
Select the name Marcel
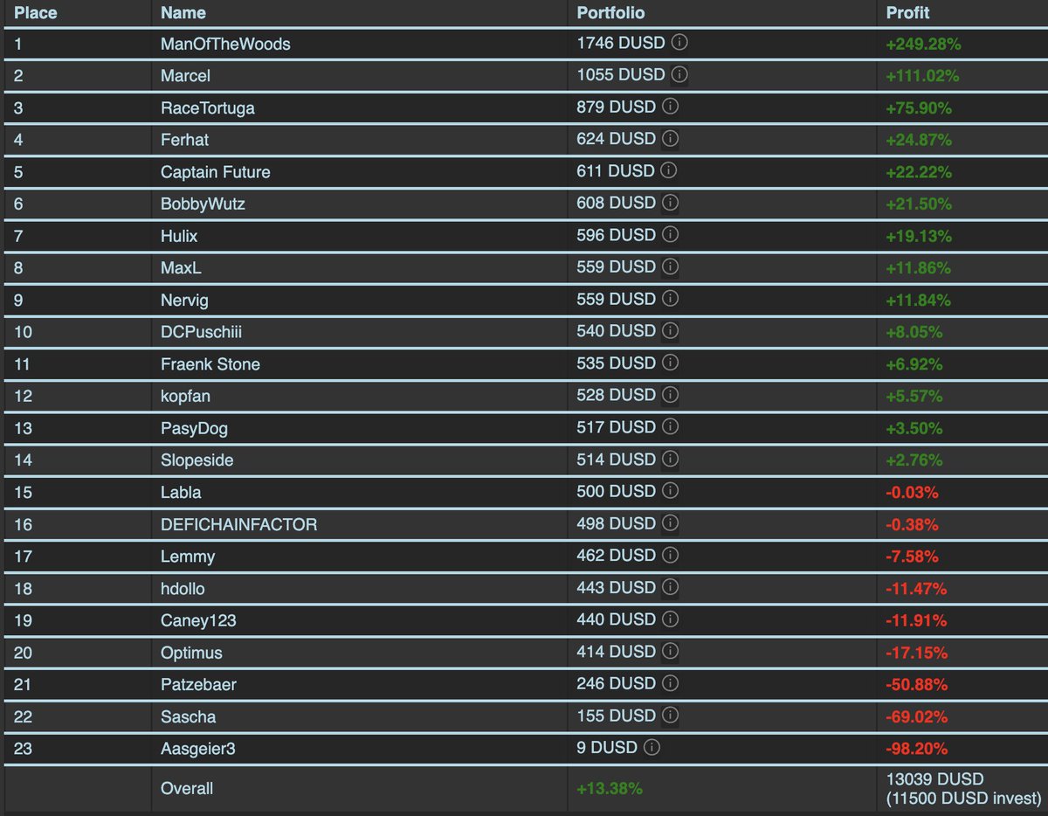pos(185,76)
